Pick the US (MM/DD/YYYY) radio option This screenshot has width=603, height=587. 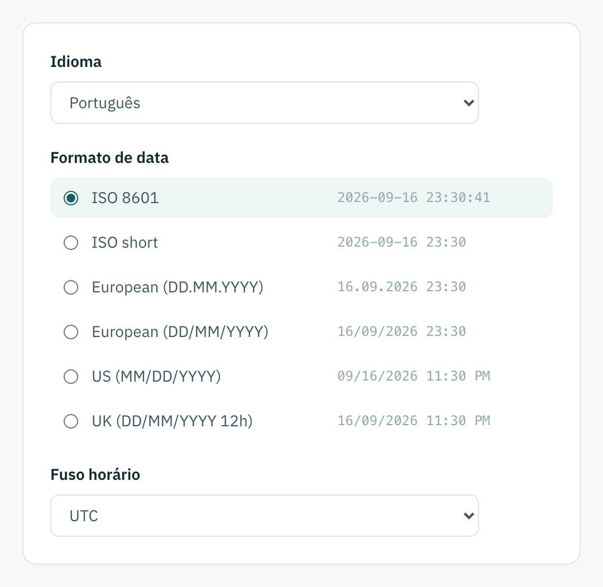[x=71, y=376]
